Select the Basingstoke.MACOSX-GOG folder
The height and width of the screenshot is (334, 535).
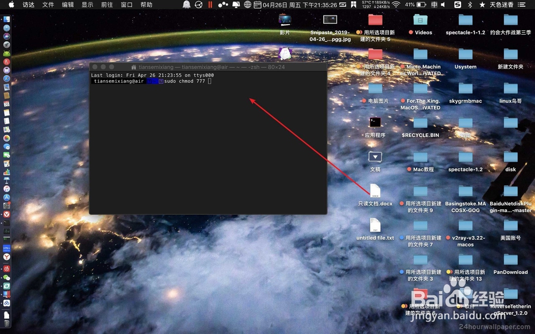[465, 199]
